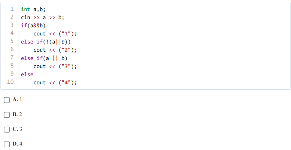
Task: Click the cout line printing "2"
Action: point(55,50)
